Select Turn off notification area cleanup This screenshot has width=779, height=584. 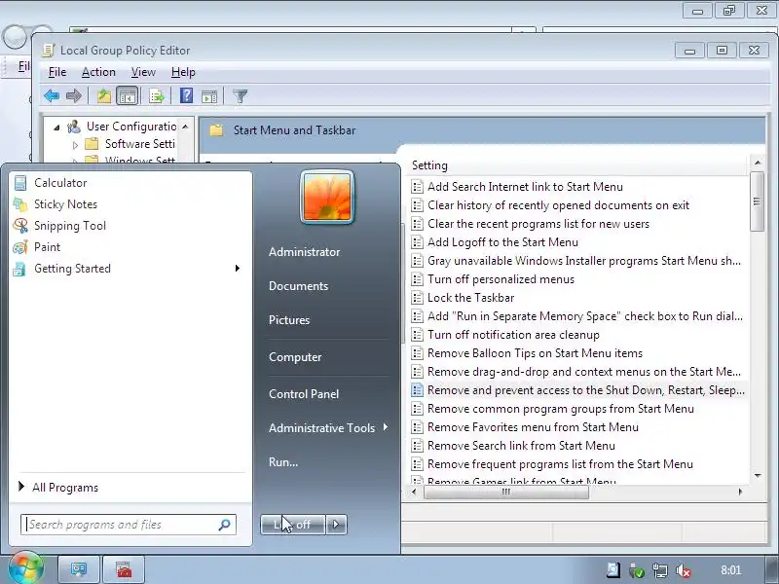click(x=513, y=335)
